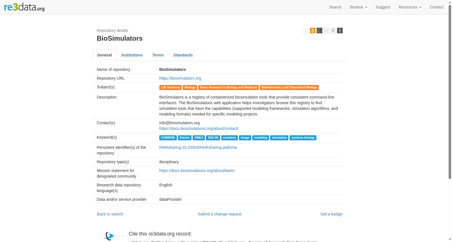Click the bold BioSimulators repository name value
This screenshot has height=242, width=452.
(173, 69)
